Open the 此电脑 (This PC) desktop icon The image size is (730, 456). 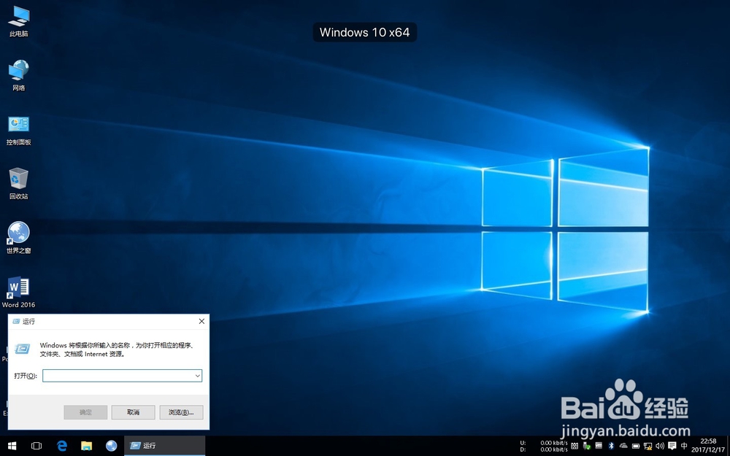(19, 22)
